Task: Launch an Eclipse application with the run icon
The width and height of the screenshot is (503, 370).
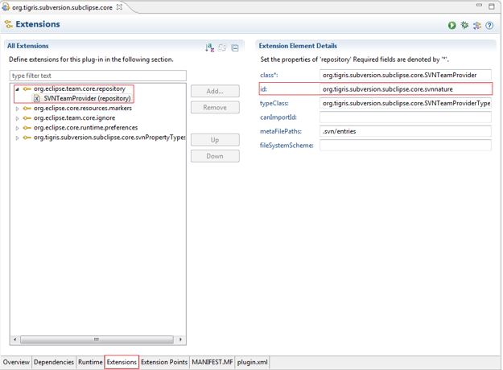Action: pos(453,26)
